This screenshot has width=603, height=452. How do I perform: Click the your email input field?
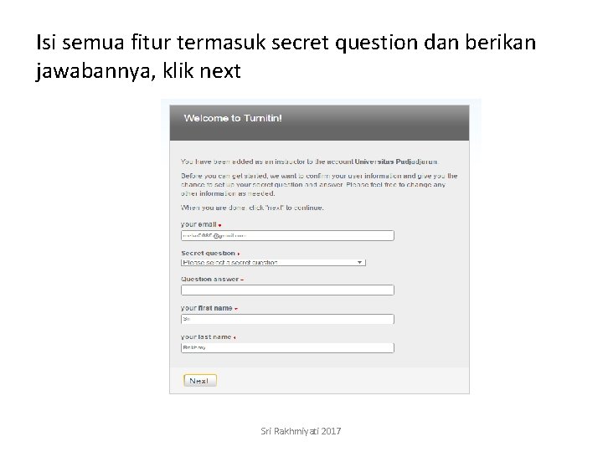tap(287, 236)
